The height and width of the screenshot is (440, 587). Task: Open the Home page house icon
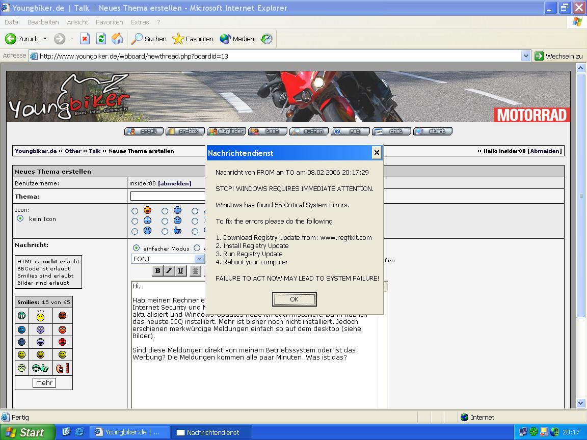coord(117,39)
